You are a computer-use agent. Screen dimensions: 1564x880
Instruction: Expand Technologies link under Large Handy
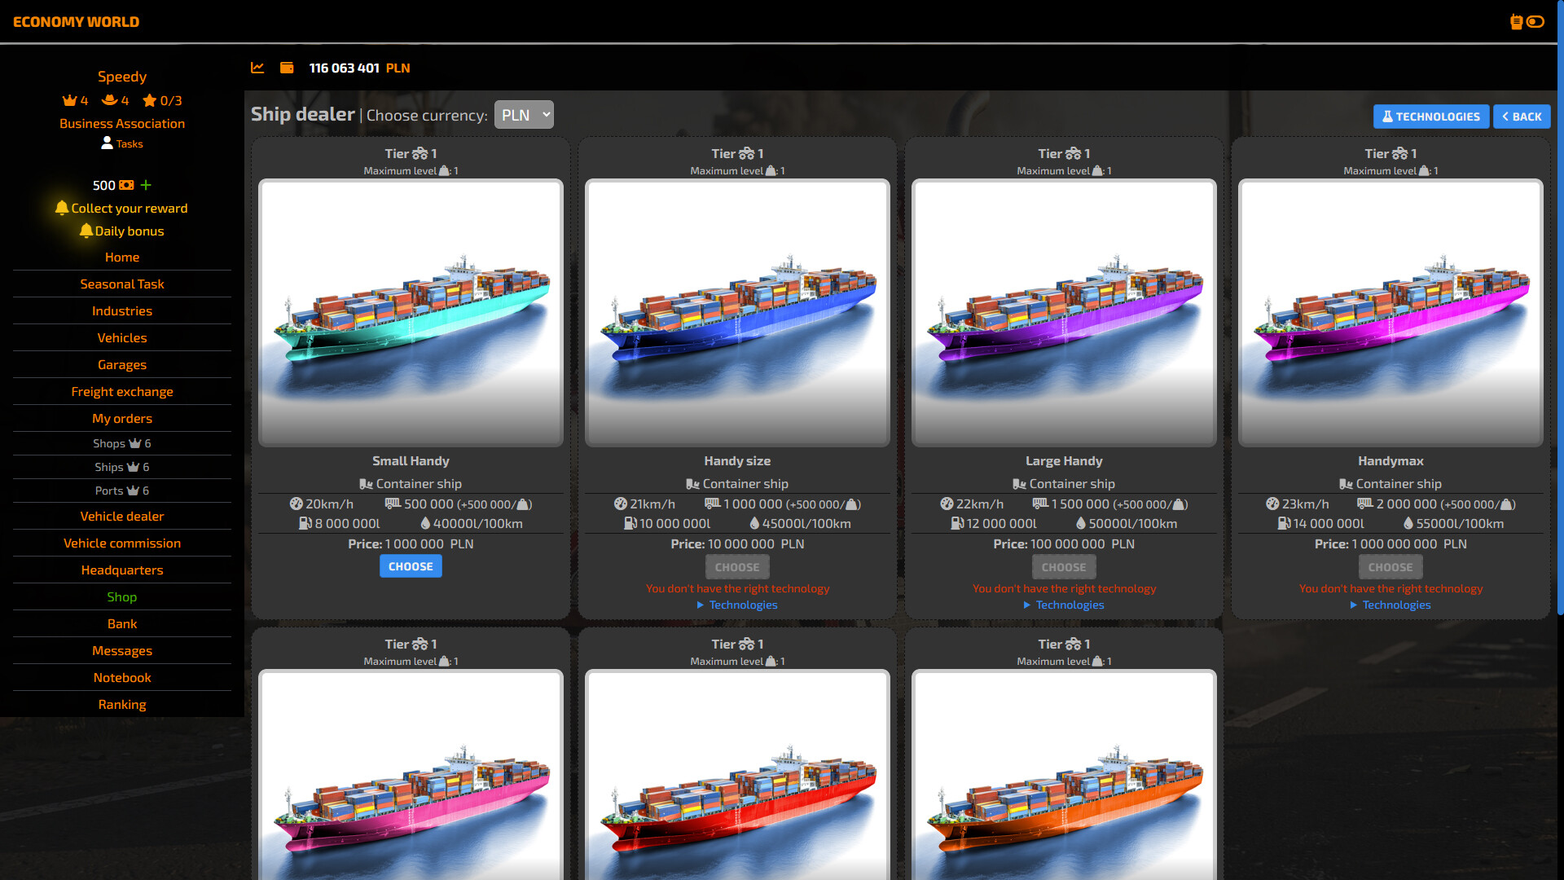pyautogui.click(x=1064, y=605)
